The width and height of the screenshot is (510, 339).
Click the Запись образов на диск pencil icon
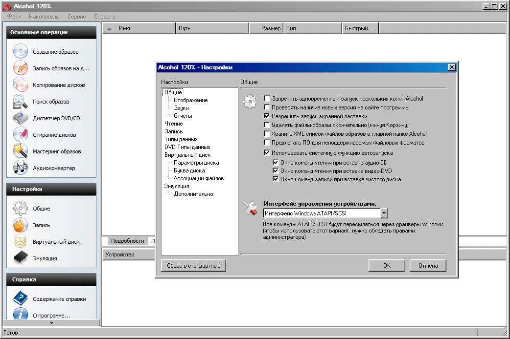click(21, 68)
